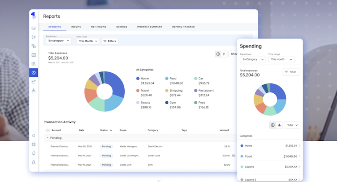Open the settings gear icon in sidebar
Viewport: 337px width, 182px height.
pyautogui.click(x=34, y=145)
